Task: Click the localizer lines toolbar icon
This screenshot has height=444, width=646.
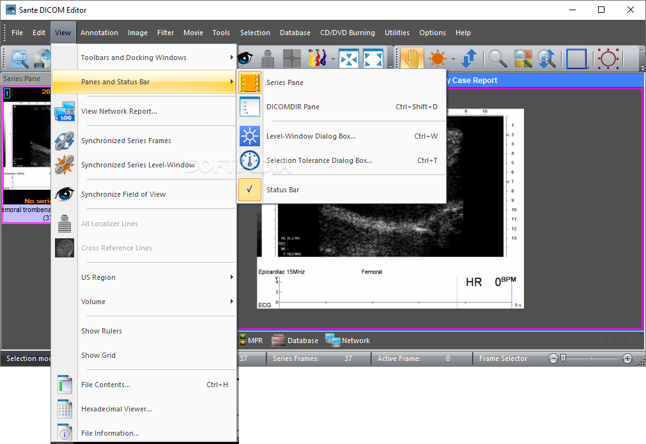Action: click(268, 59)
